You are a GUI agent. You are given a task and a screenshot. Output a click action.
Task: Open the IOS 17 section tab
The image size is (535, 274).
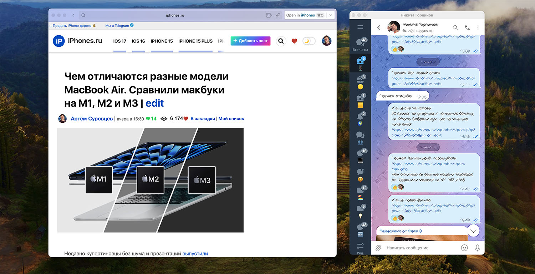click(x=120, y=41)
